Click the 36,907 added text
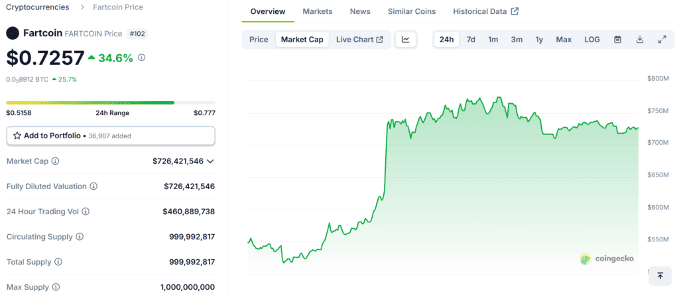Screen dimensions: 679x293 click(109, 136)
